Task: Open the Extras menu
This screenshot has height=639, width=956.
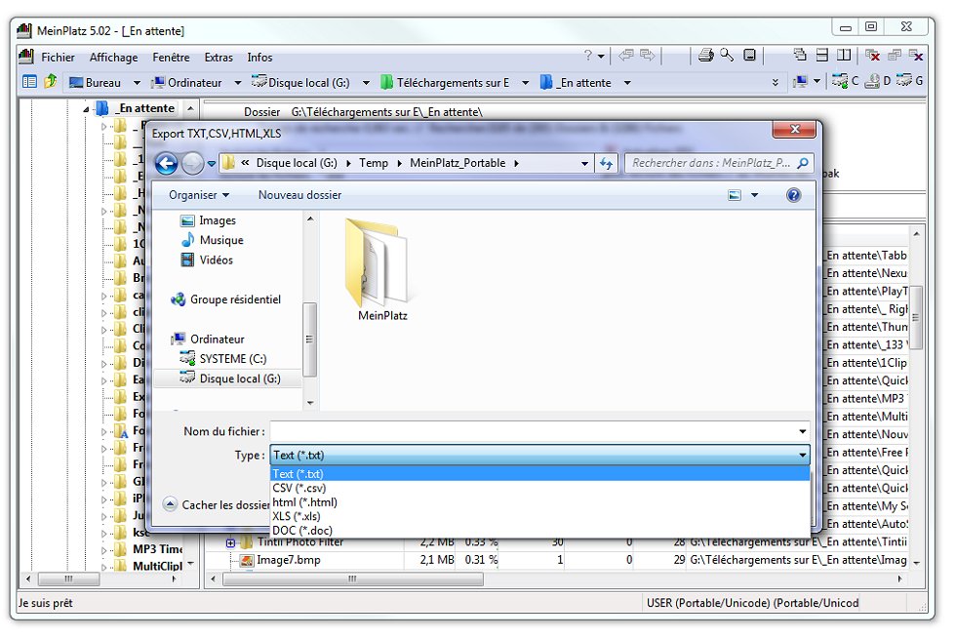Action: 219,58
